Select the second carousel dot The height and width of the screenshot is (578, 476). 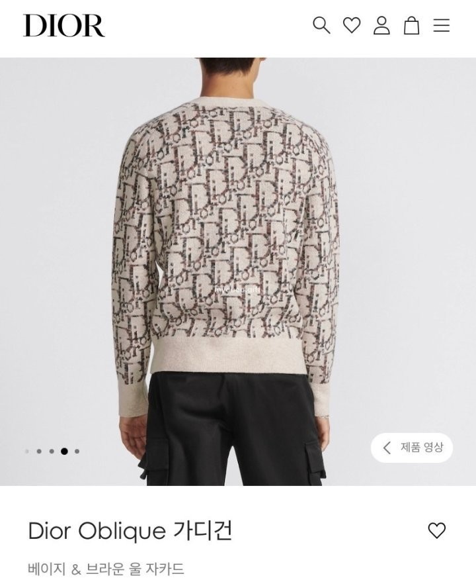pyautogui.click(x=39, y=451)
